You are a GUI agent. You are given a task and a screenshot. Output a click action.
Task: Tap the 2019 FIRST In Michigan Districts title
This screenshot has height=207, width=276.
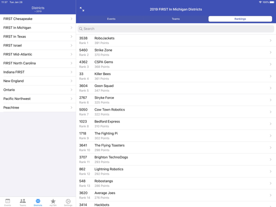175,9
